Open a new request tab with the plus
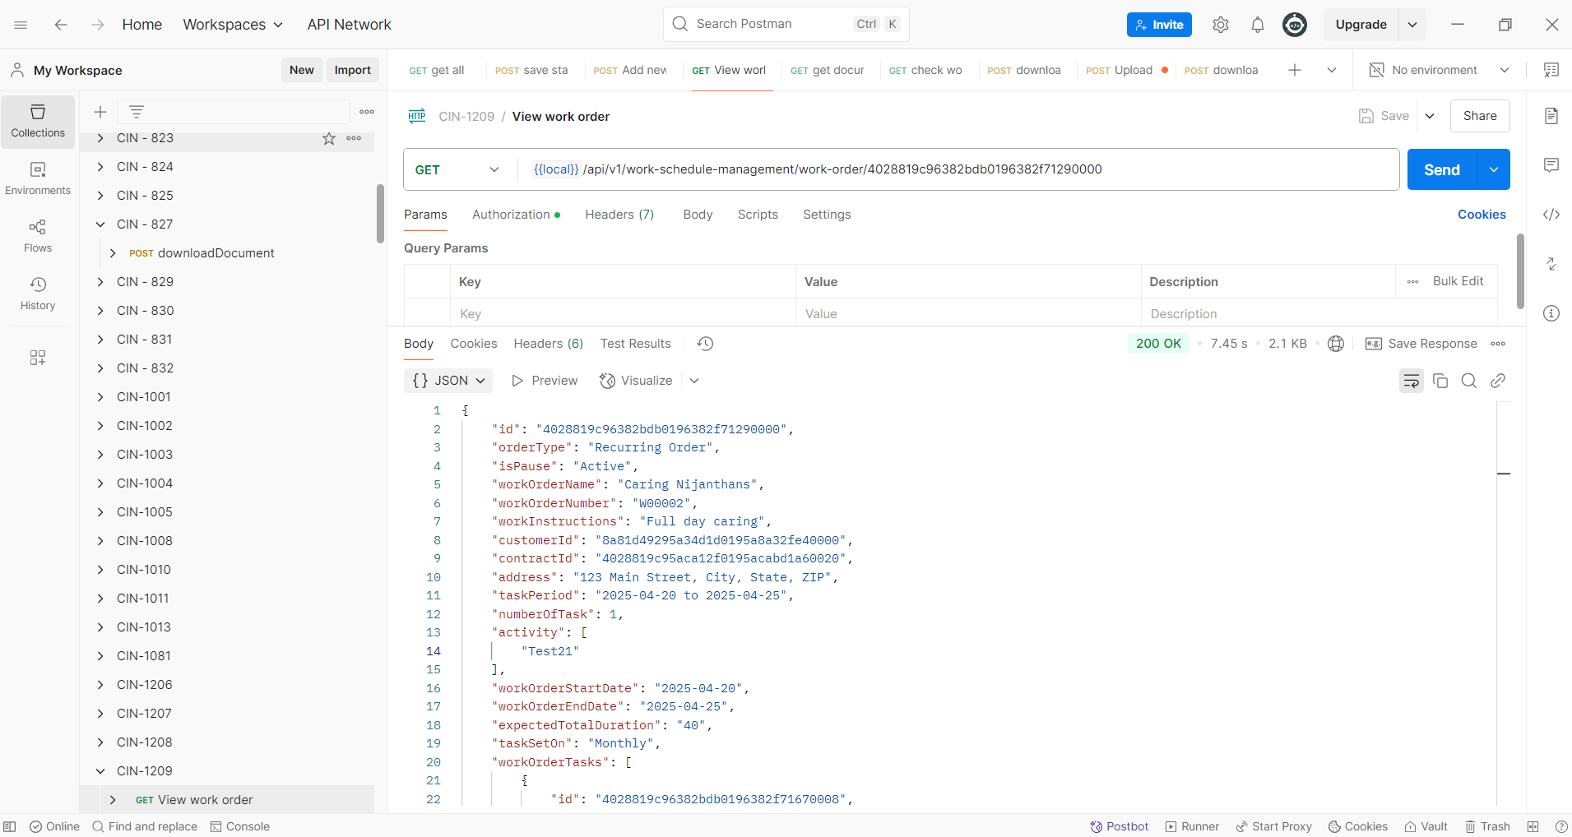1572x837 pixels. click(1295, 70)
